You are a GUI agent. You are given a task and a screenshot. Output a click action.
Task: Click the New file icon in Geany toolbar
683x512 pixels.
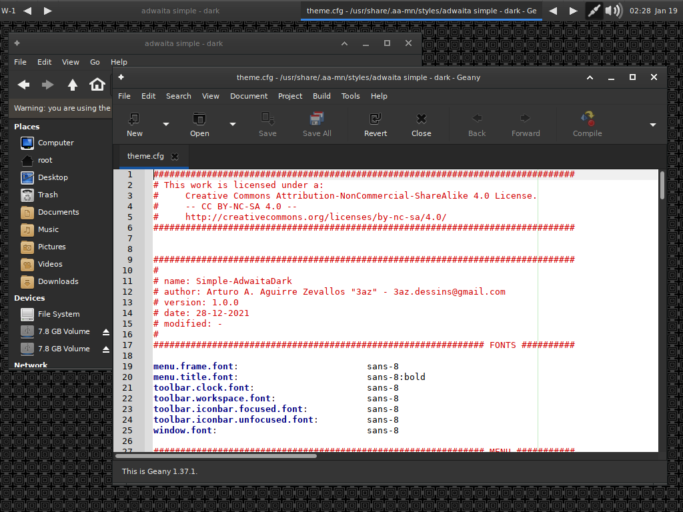134,119
